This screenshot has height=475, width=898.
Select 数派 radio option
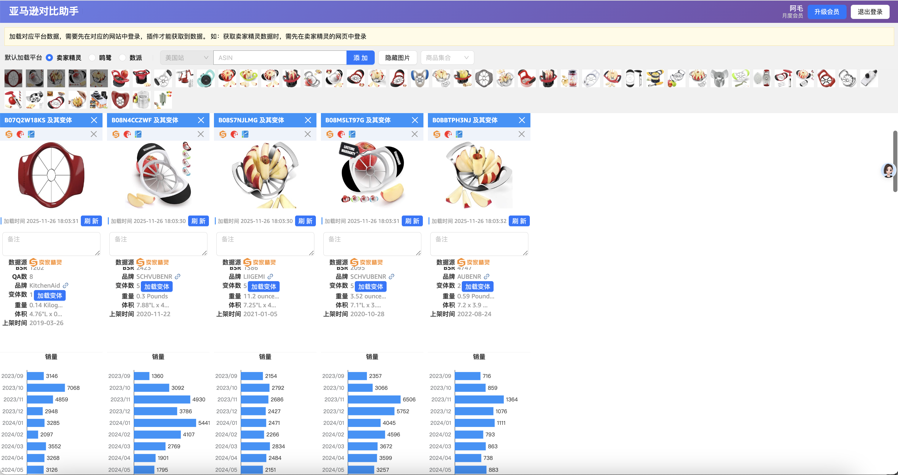click(122, 58)
